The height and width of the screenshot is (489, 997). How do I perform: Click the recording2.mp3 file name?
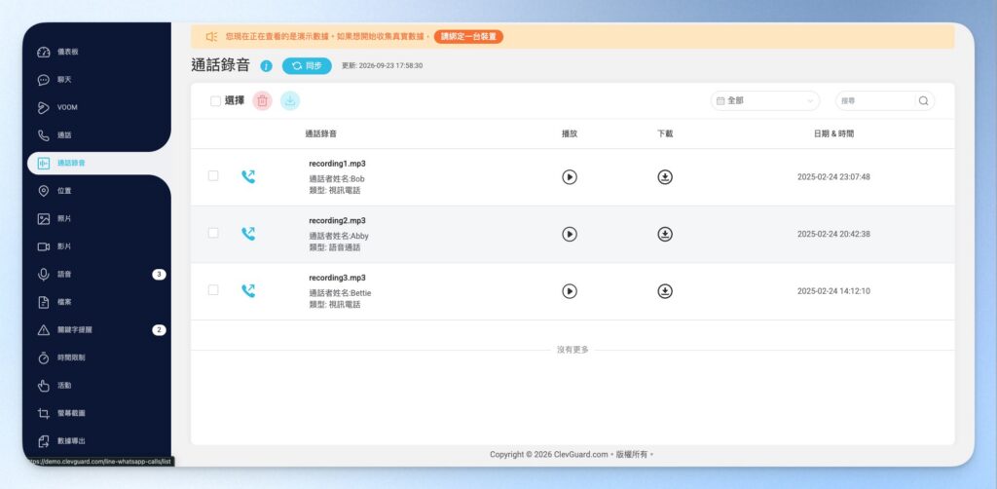tap(337, 221)
